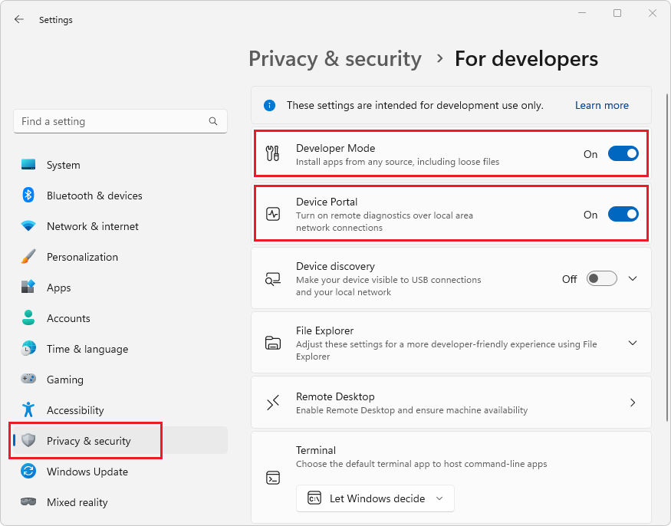Expand File Explorer developer settings
This screenshot has height=526, width=671.
(633, 343)
